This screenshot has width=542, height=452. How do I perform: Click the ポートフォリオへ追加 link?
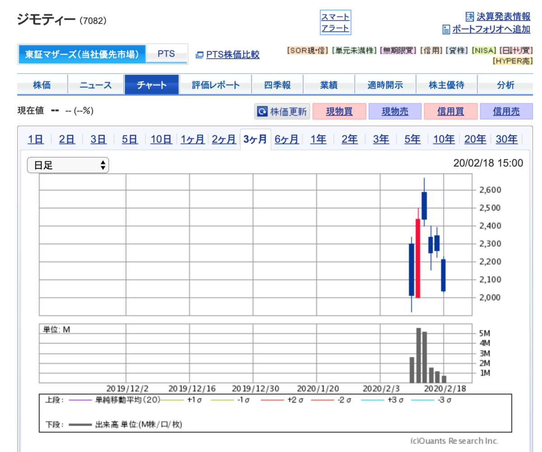(491, 29)
